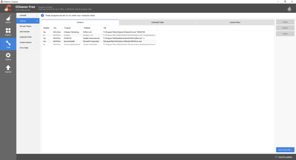
Task: Open the Registry section icon
Action: (x=8, y=31)
